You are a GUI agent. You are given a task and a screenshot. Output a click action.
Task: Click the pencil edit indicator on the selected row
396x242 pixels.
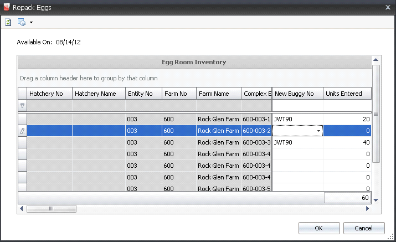click(x=23, y=131)
